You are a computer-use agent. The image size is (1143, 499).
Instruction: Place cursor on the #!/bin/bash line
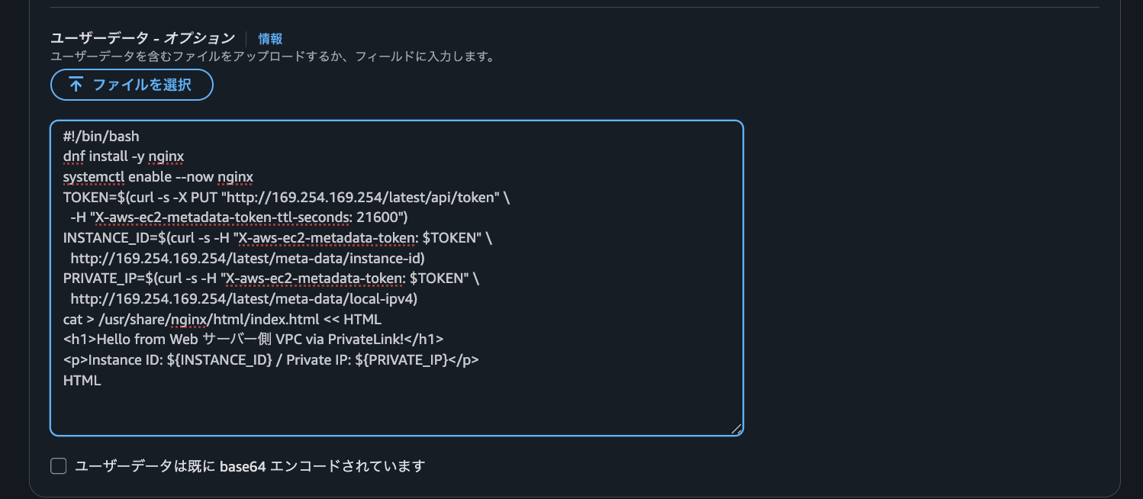100,136
